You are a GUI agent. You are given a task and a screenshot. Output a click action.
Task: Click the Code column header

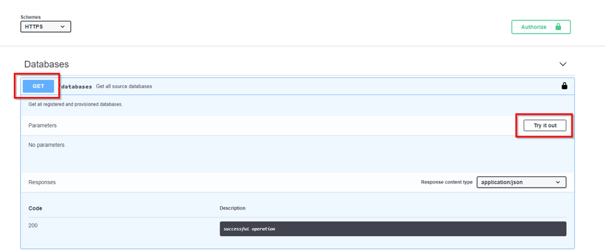(x=35, y=208)
